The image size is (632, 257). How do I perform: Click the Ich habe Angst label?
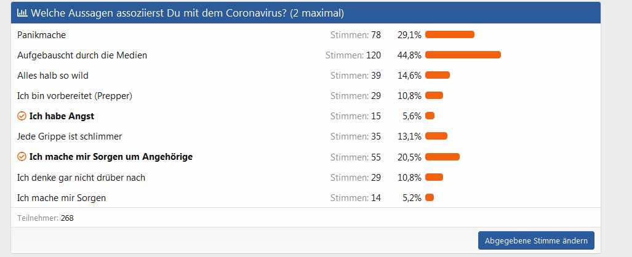pos(62,116)
